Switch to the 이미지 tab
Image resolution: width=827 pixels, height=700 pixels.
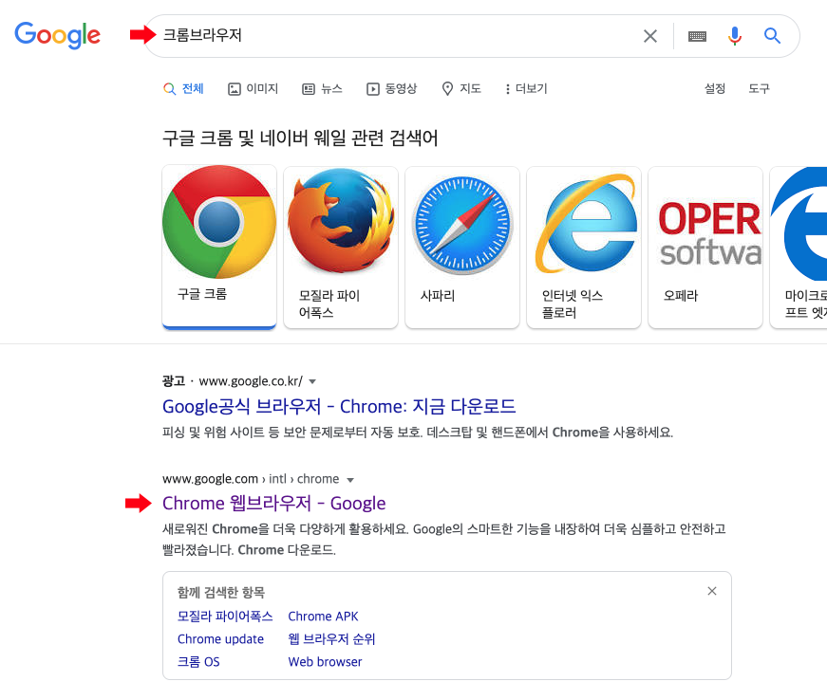[x=253, y=88]
